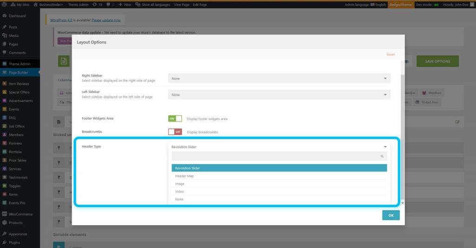Open Right Sidebar dropdown
This screenshot has width=476, height=248.
click(279, 79)
